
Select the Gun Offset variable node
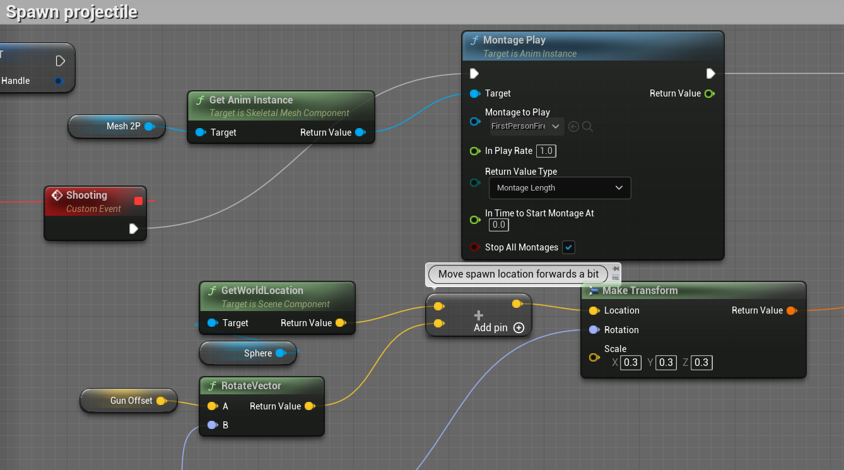click(x=129, y=401)
